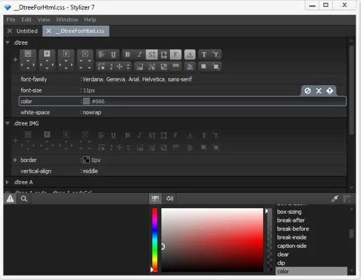Click the background-repeat icon in .dtree toolbar
Screen dimensions: 361x280
pos(164,67)
